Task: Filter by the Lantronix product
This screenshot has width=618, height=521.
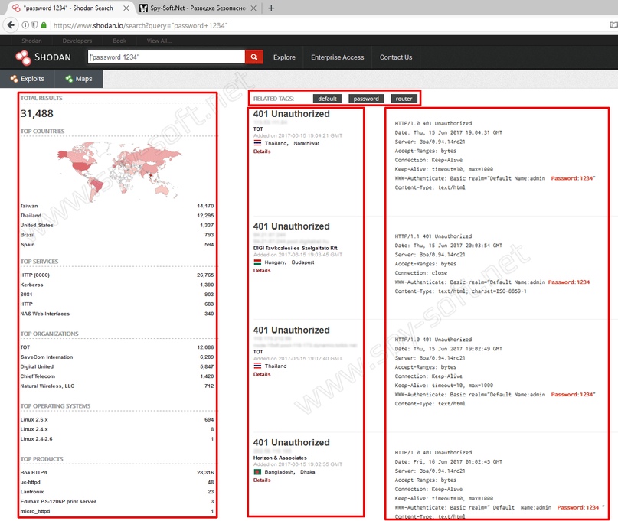Action: [x=117, y=492]
